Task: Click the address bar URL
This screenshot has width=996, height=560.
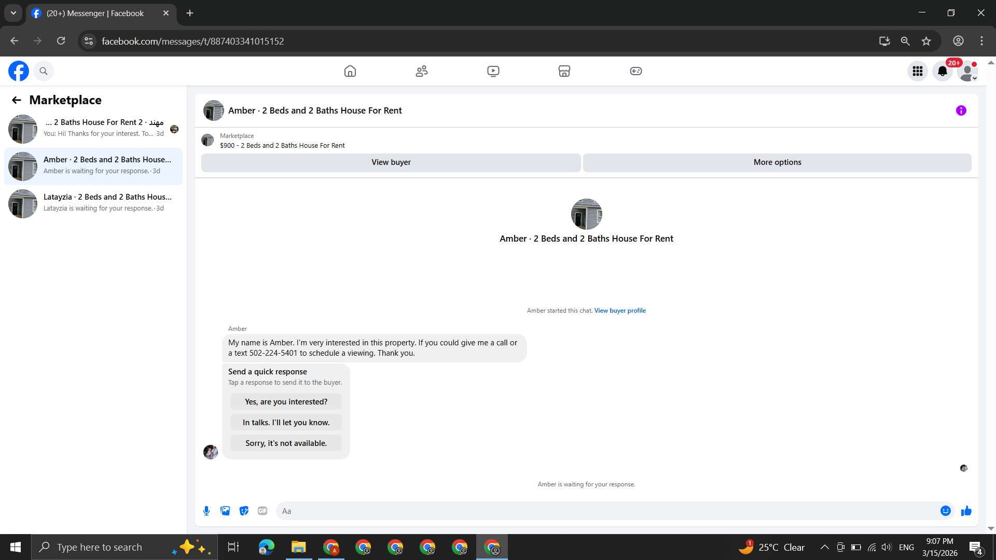Action: pos(193,41)
